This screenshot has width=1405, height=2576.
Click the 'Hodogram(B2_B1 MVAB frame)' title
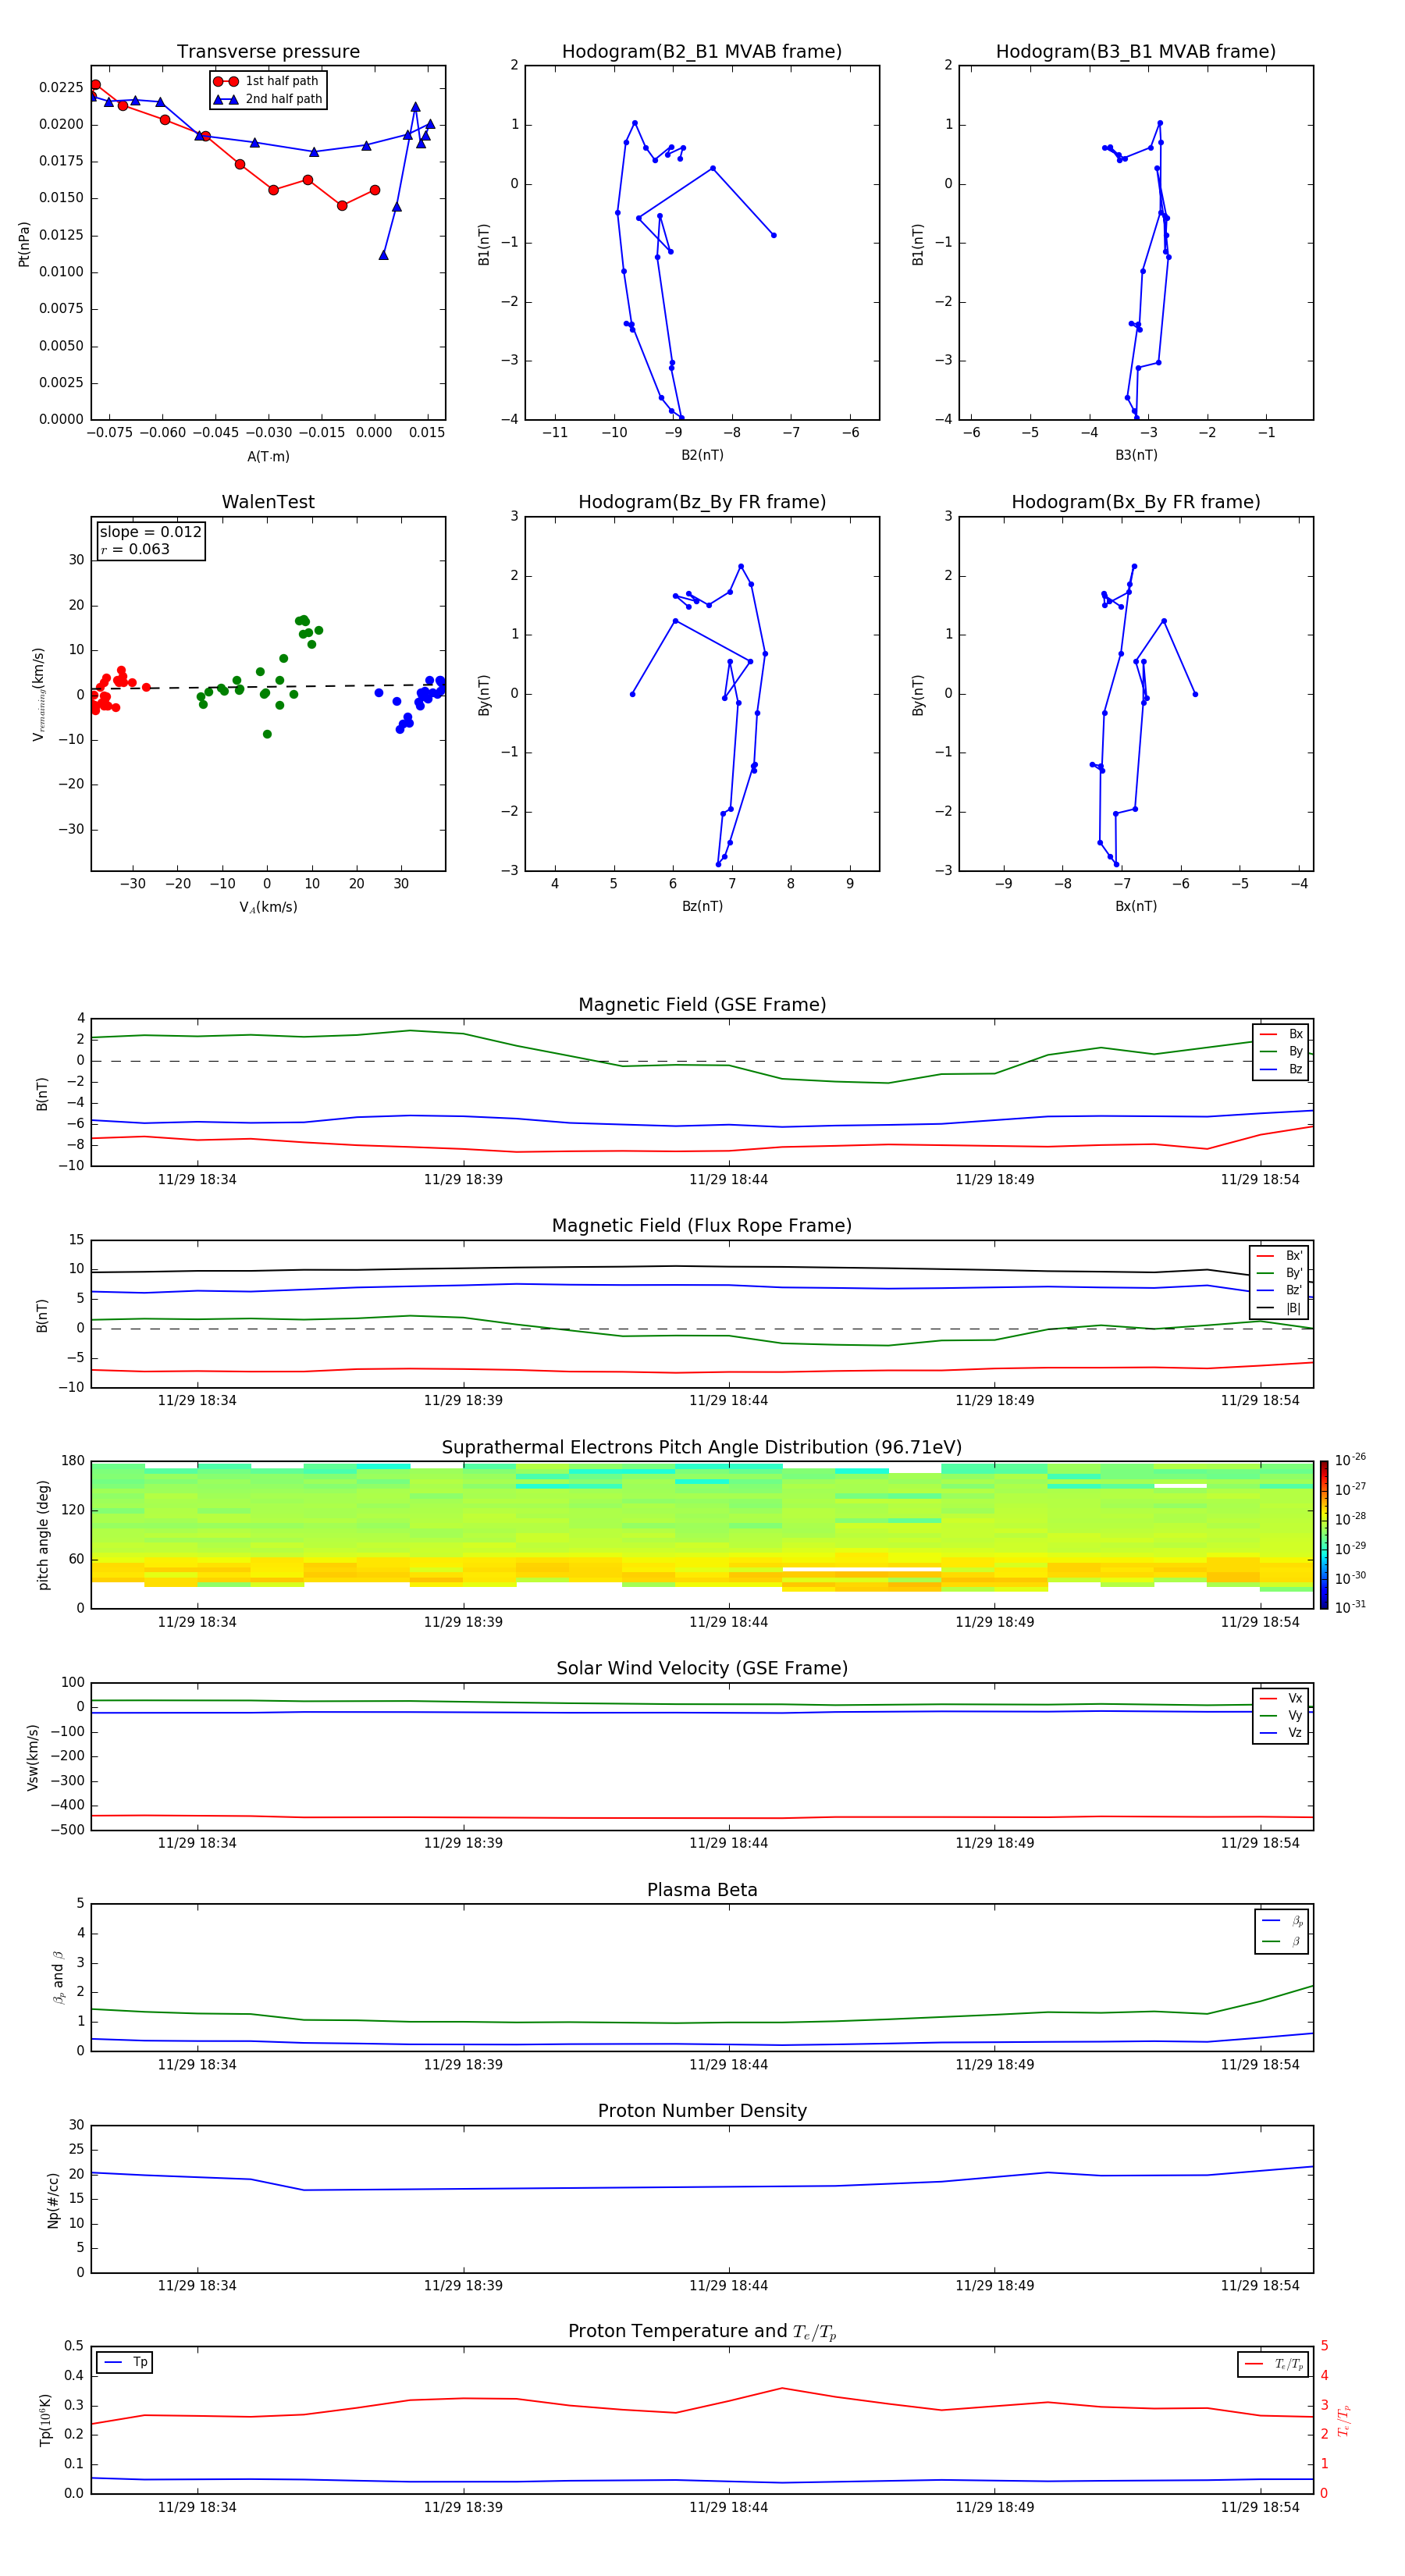coord(702,52)
